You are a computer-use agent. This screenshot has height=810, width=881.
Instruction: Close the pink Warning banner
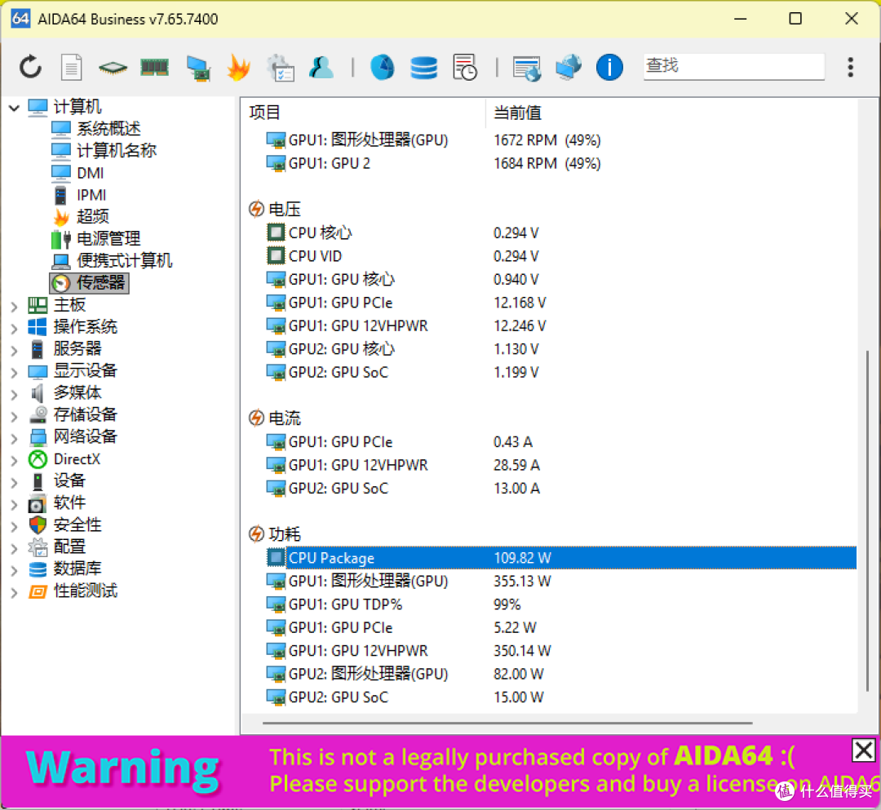point(864,750)
